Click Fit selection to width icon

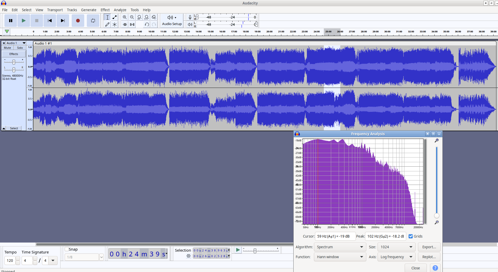click(139, 17)
